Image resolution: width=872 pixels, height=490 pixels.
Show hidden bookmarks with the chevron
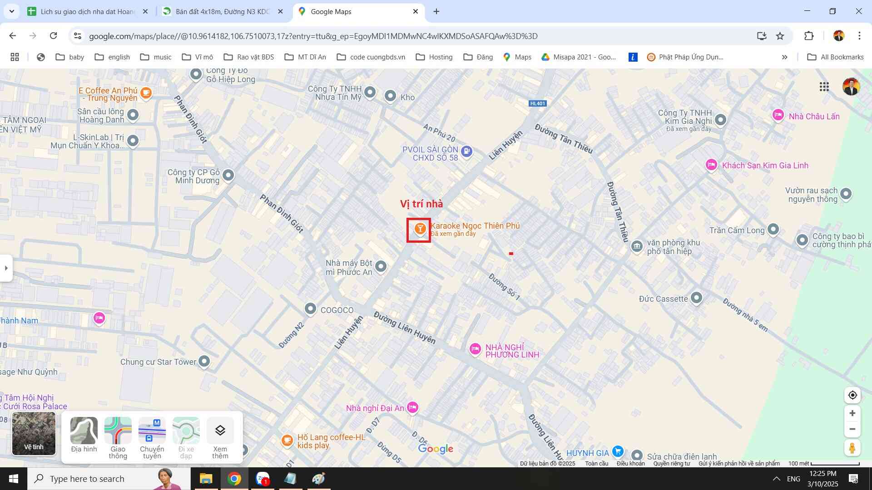pos(784,57)
